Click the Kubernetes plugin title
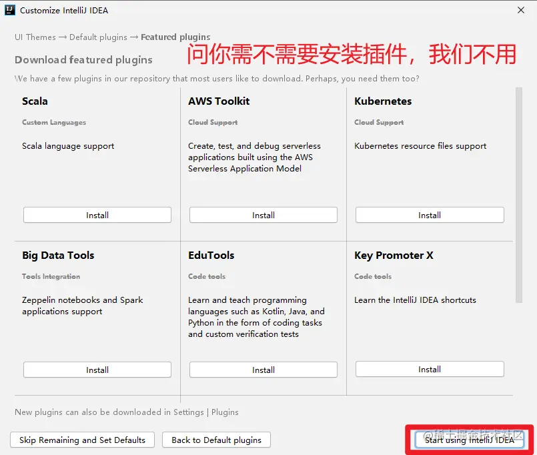Screen dimensions: 537x455 click(383, 101)
